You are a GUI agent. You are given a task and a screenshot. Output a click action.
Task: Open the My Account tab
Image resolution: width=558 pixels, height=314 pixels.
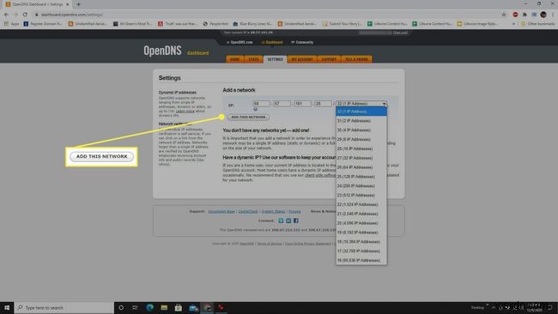(x=302, y=59)
